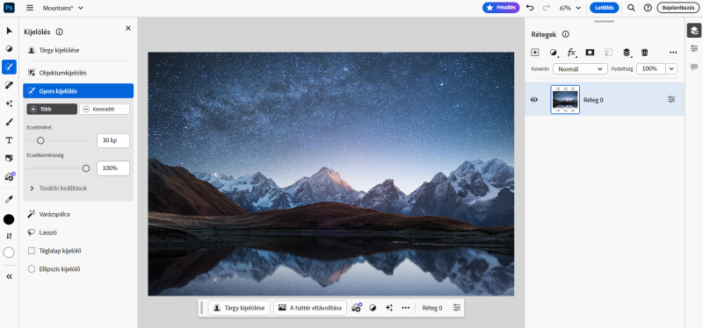Select the generate image tool in left toolbar
This screenshot has width=703, height=328.
(x=9, y=176)
